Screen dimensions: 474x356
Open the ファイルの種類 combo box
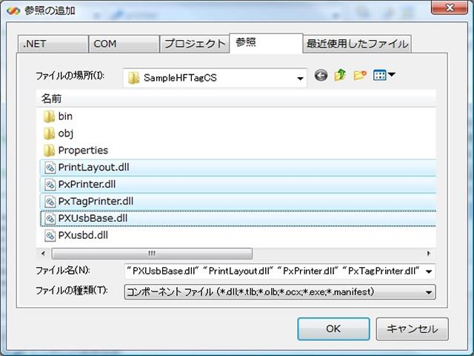280,292
